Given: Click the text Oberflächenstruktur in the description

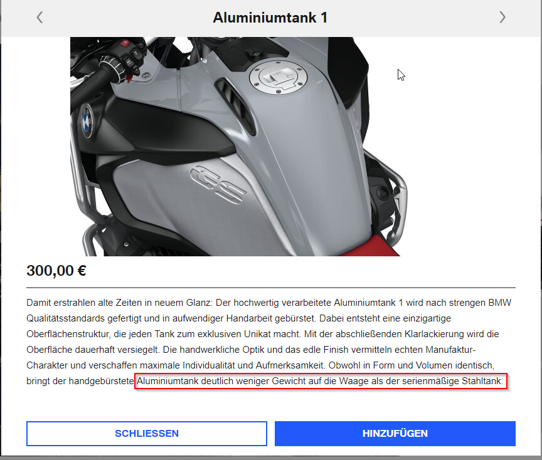Looking at the screenshot, I should coord(68,334).
